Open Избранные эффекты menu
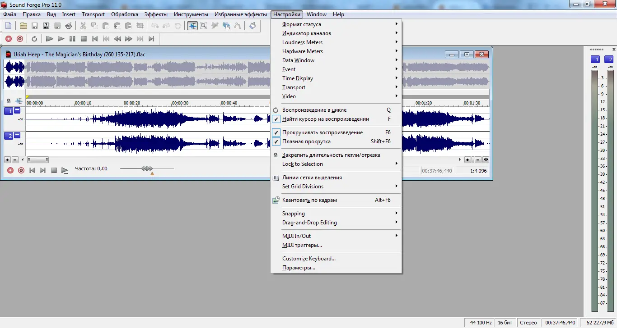The image size is (617, 328). (241, 14)
